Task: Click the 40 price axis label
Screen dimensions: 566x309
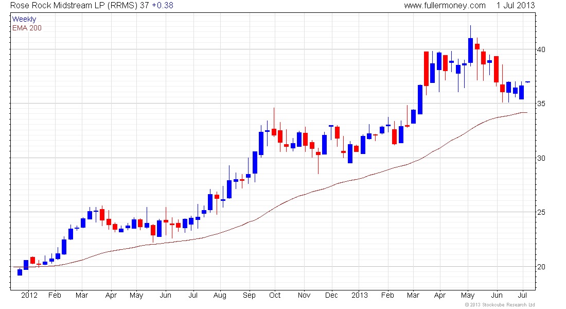Action: coord(541,49)
